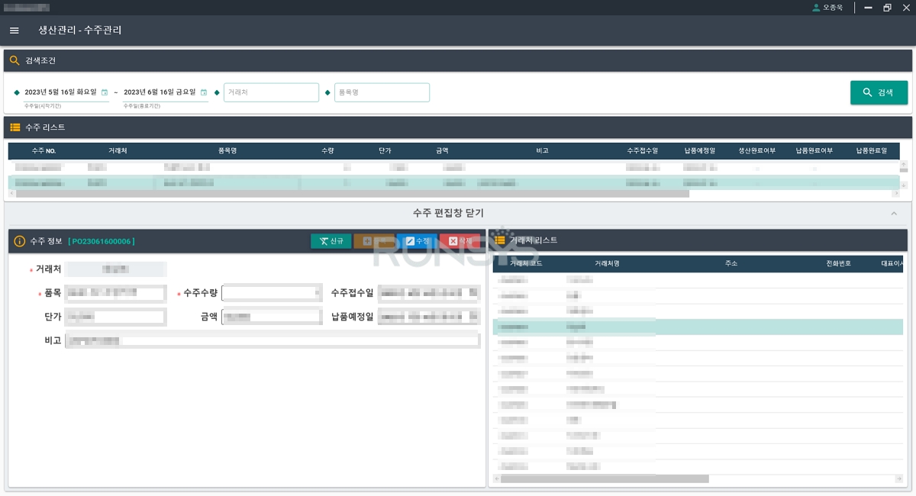This screenshot has height=496, width=916.
Task: Click the collapse chevron on the edit bar
Action: pyautogui.click(x=894, y=214)
